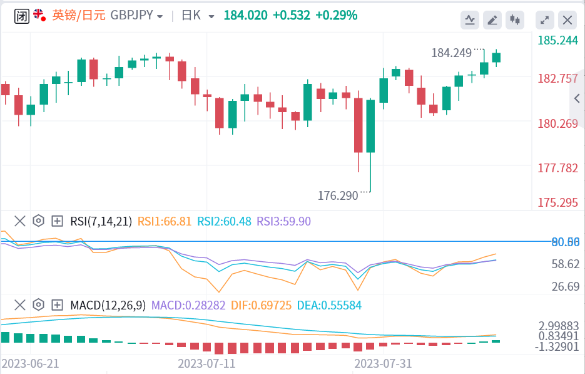This screenshot has height=374, width=585.
Task: Open RSI indicator settings
Action: point(38,221)
